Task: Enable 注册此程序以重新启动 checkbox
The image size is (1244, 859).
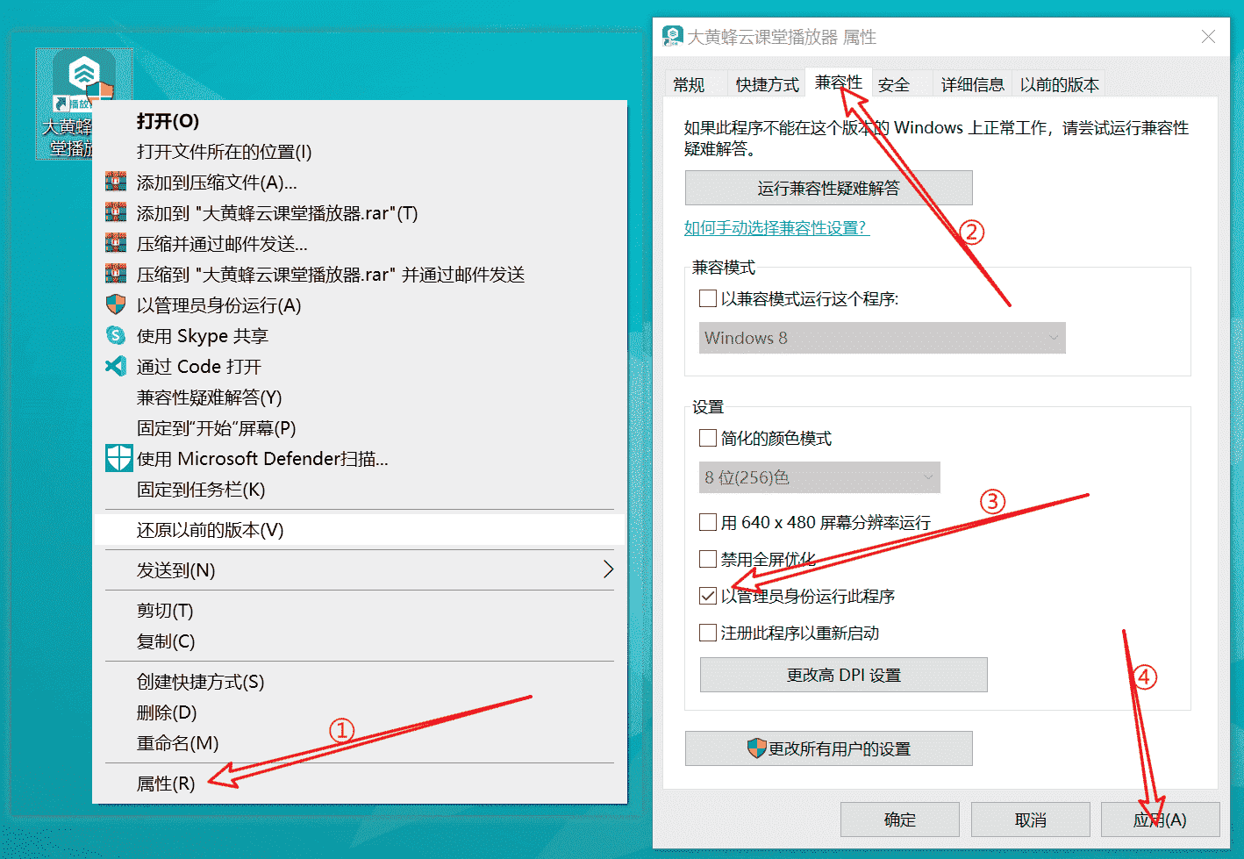Action: 708,633
